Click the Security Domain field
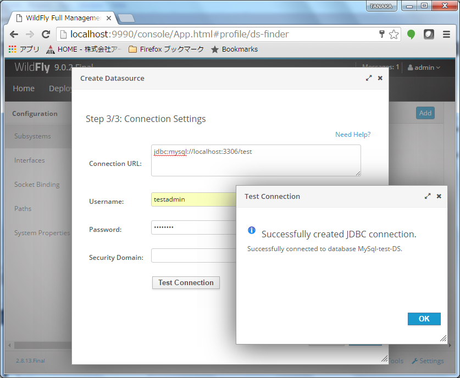Viewport: 460px width, 378px height. (193, 255)
